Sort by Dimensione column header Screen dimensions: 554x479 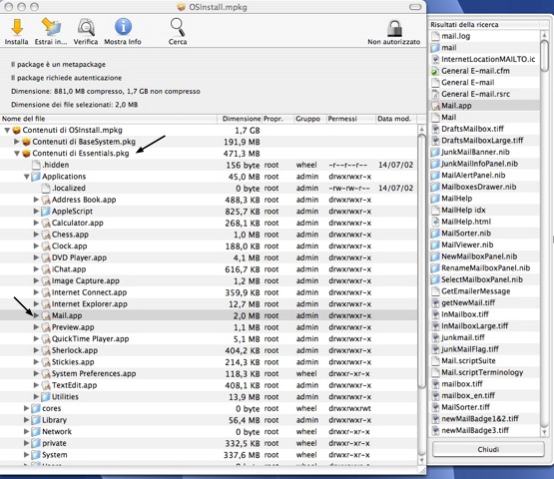240,119
